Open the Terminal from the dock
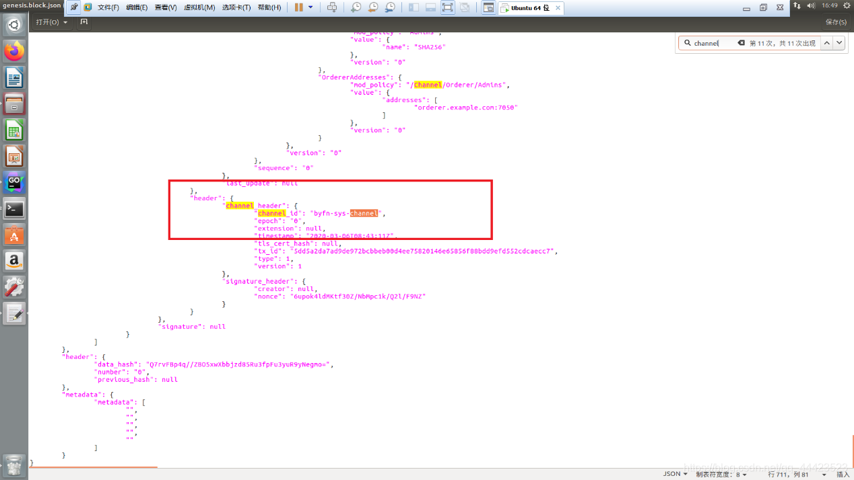 click(x=14, y=208)
